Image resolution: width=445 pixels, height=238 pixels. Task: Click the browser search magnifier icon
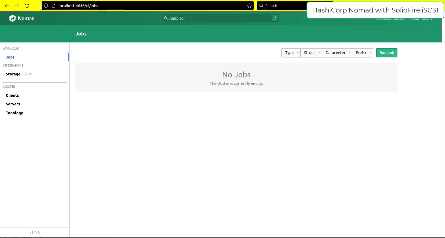click(261, 6)
